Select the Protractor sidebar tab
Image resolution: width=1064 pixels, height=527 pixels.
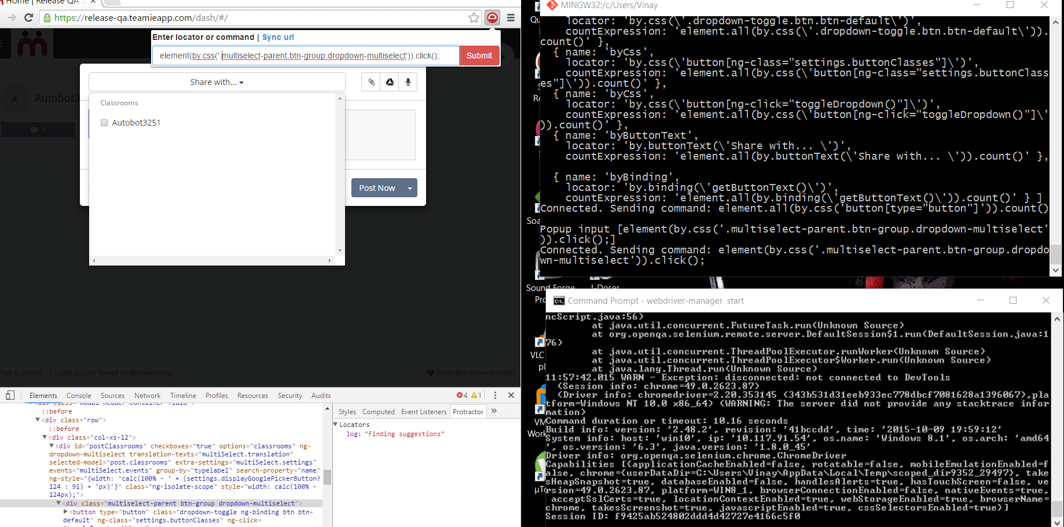(468, 412)
